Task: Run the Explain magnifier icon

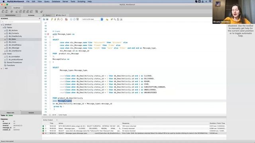Action: (x=59, y=19)
